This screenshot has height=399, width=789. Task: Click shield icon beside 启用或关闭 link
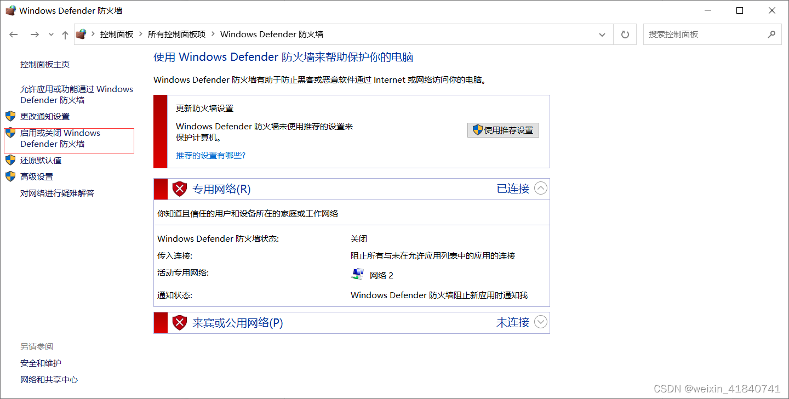(x=10, y=133)
